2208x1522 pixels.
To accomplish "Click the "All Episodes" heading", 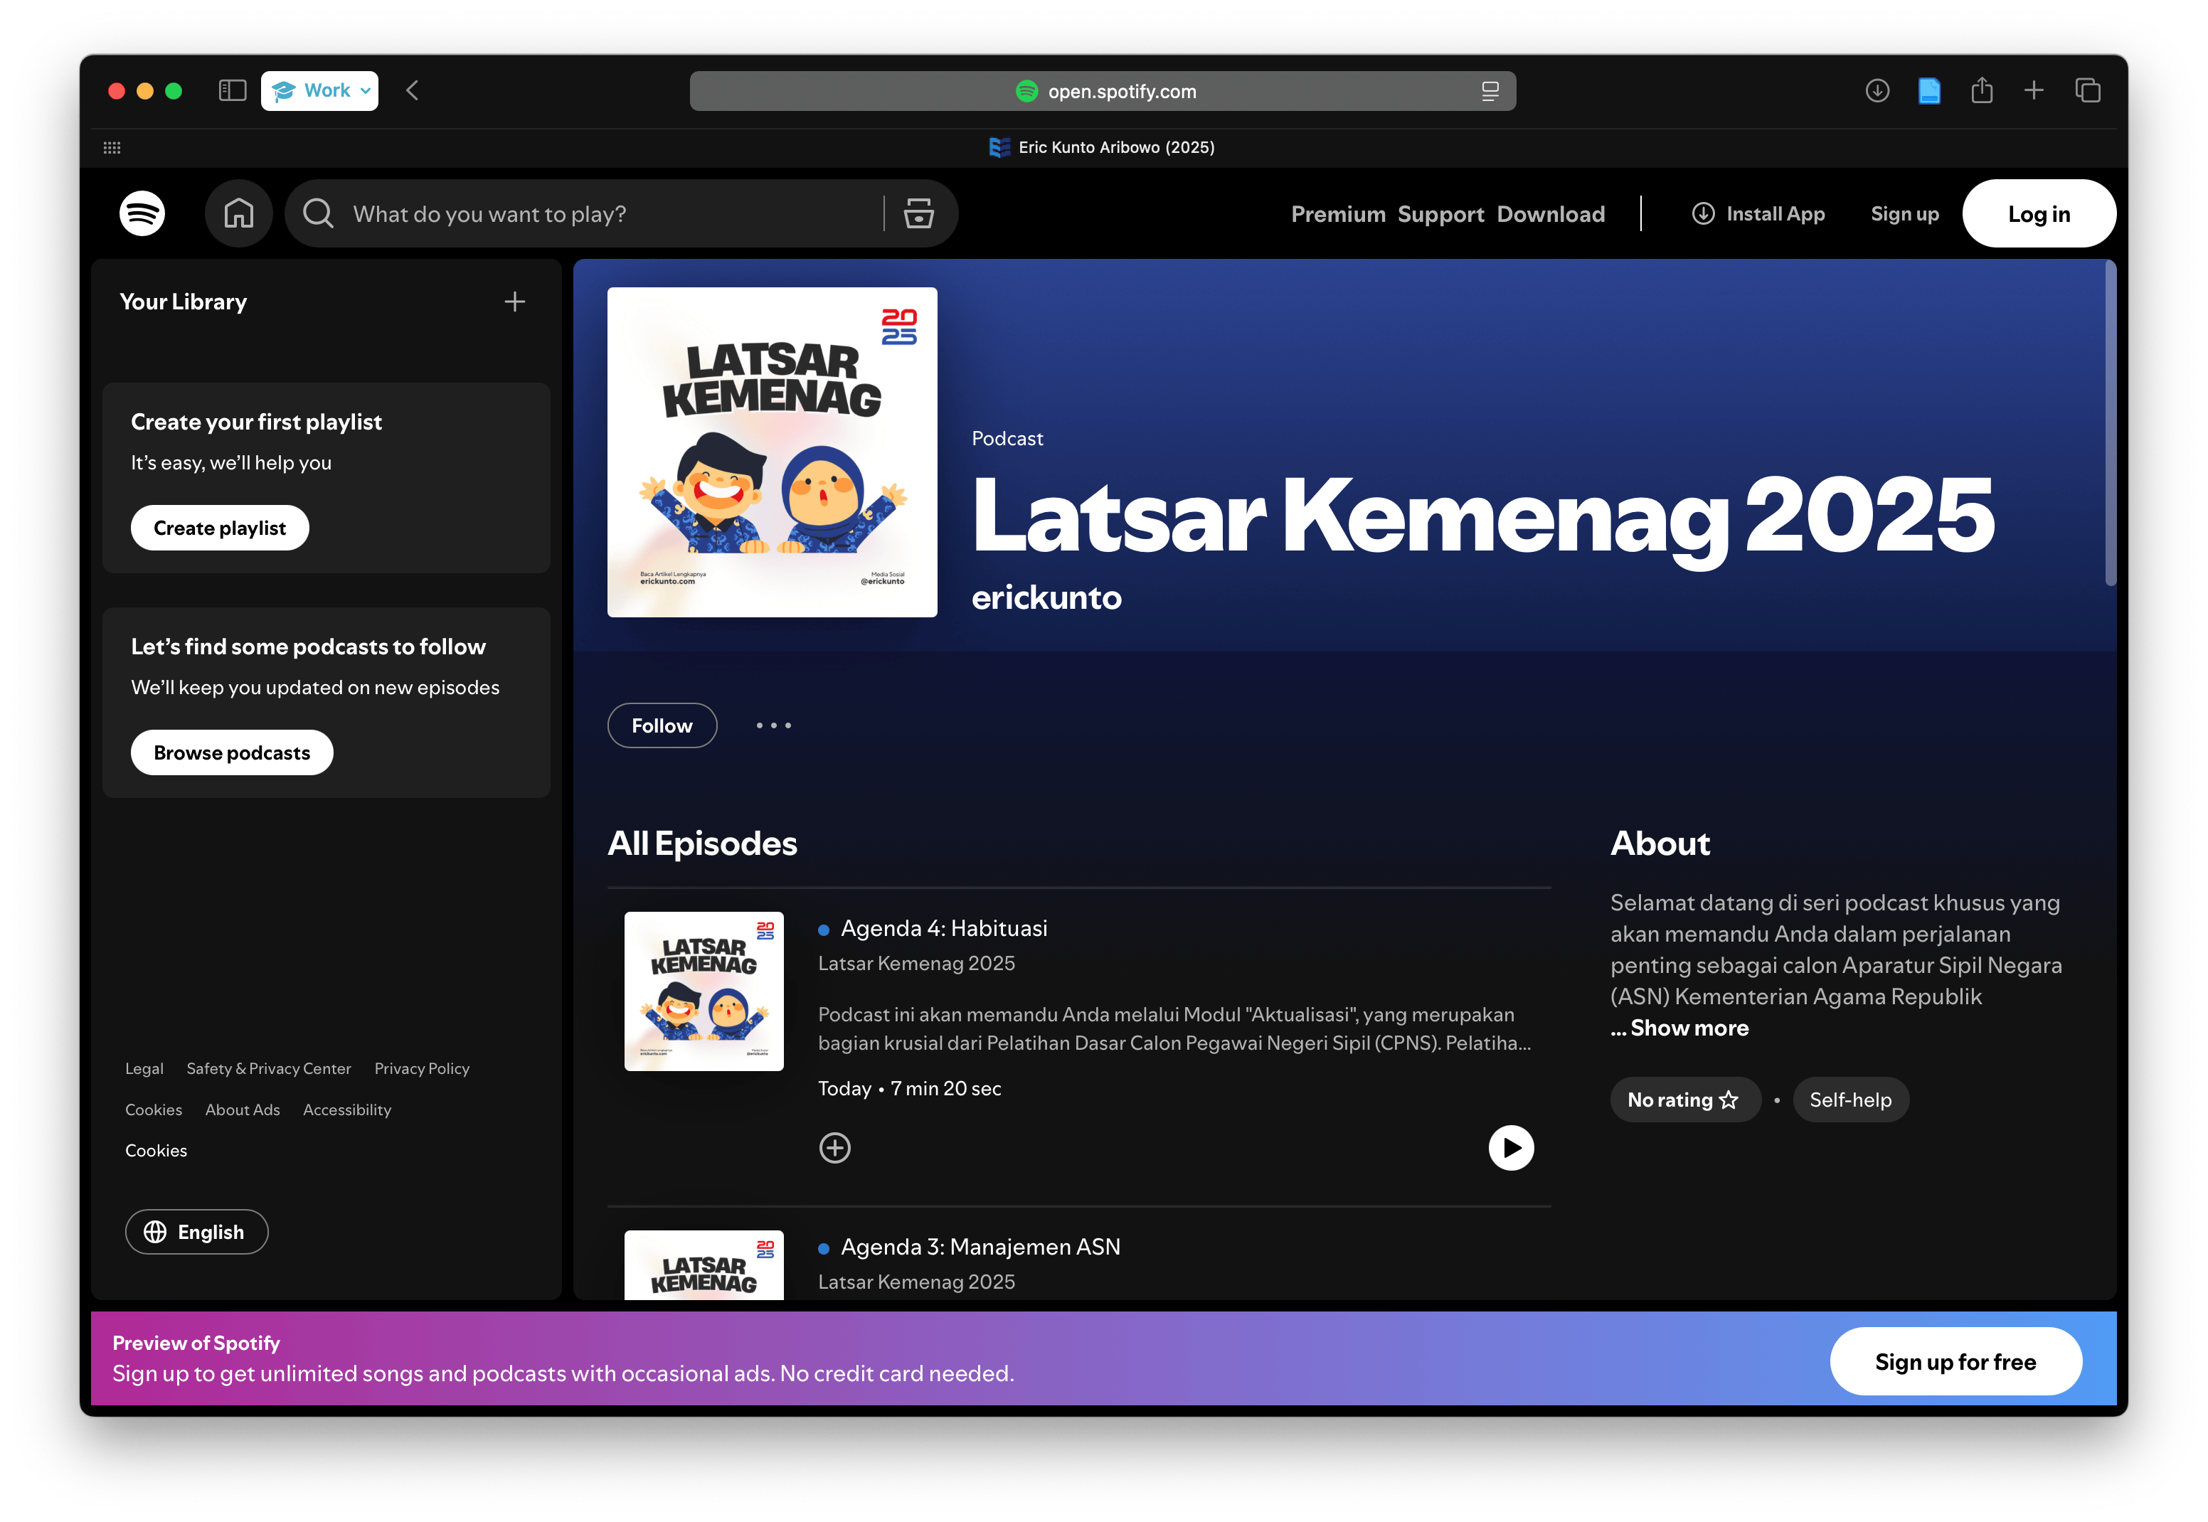I will point(702,844).
